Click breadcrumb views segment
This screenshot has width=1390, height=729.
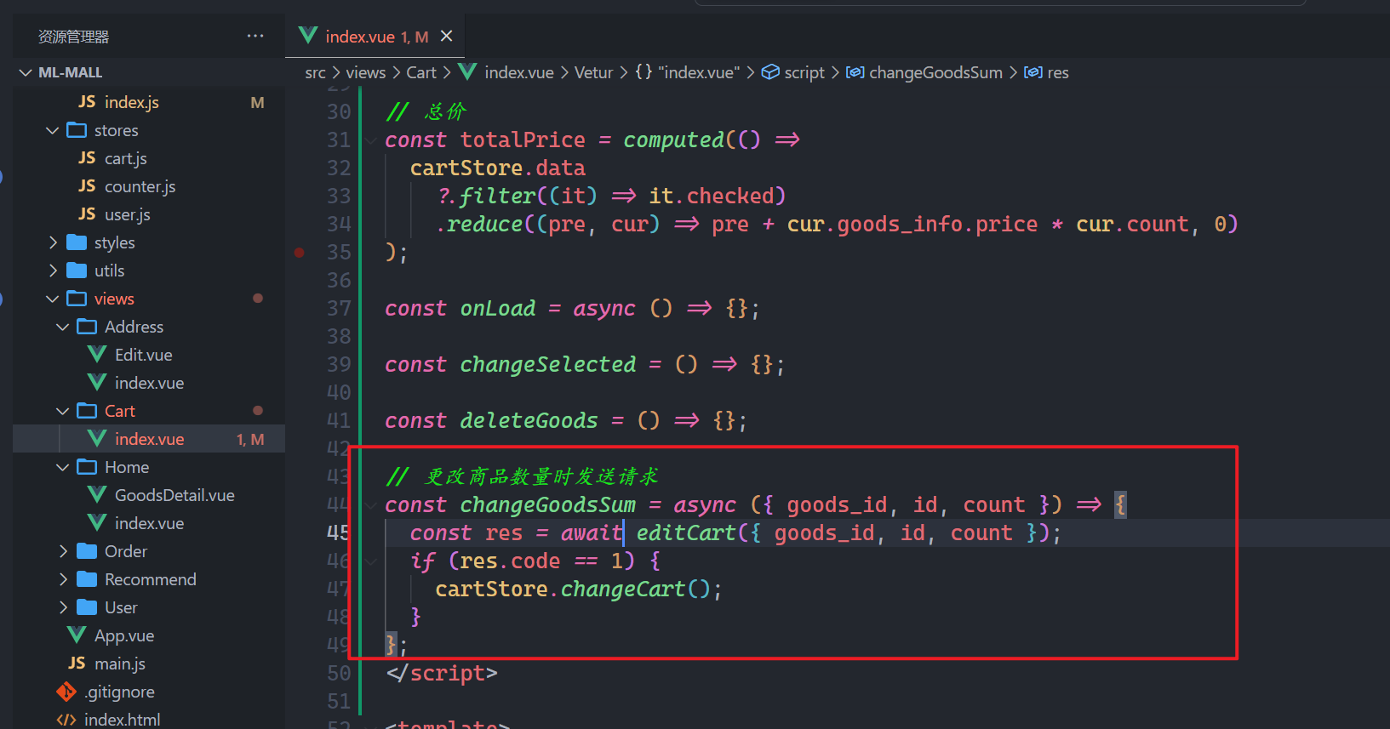pos(366,73)
